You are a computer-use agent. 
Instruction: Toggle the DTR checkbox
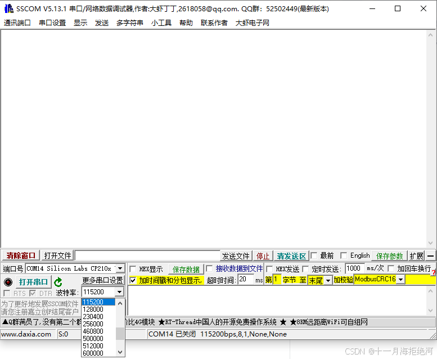coord(33,293)
